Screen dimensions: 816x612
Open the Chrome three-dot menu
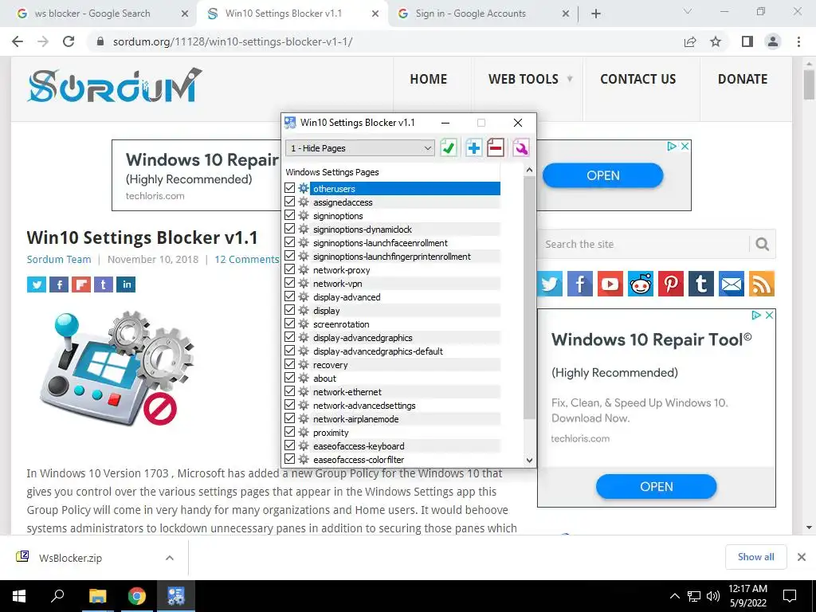click(x=798, y=41)
